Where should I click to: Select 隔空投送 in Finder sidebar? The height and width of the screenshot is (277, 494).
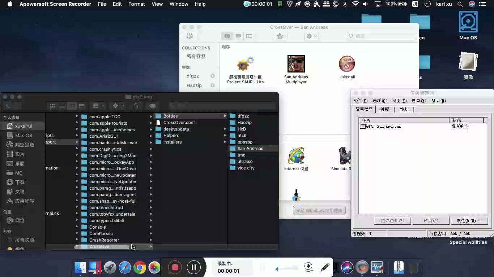pos(23,145)
